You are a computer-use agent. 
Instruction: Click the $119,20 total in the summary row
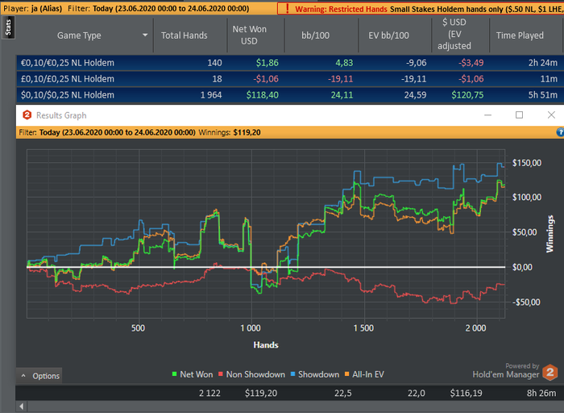(261, 393)
